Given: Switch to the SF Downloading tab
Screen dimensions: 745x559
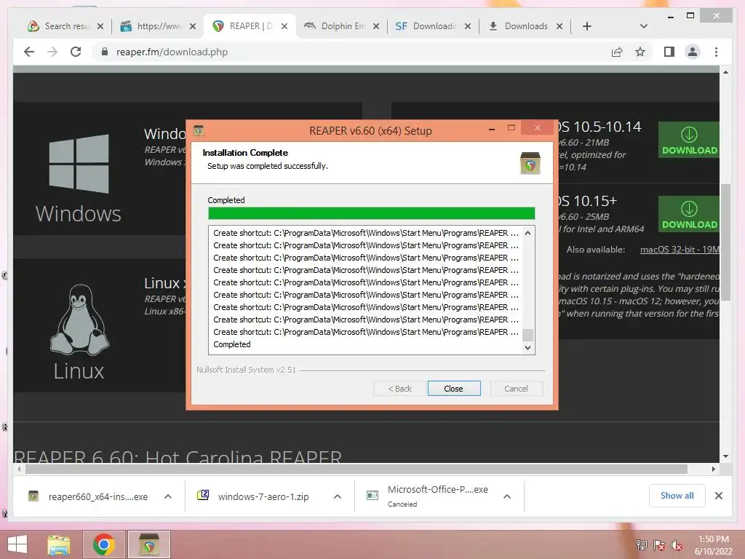Looking at the screenshot, I should coord(434,26).
